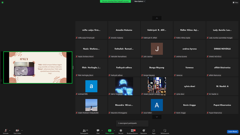Click DIMAS NOVDILA's tile

coord(222,49)
